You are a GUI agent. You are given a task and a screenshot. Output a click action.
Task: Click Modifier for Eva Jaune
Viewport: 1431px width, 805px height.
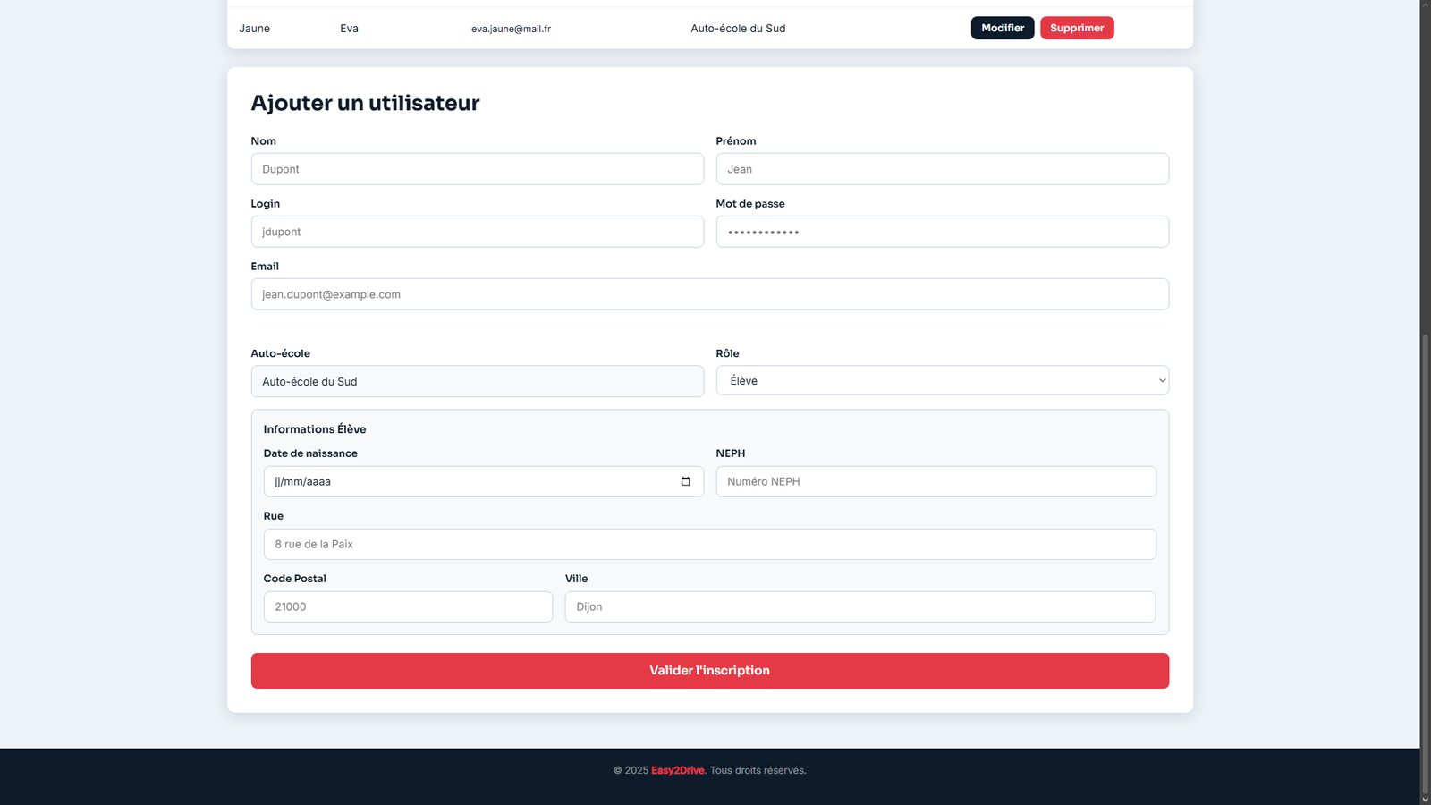coord(1003,28)
